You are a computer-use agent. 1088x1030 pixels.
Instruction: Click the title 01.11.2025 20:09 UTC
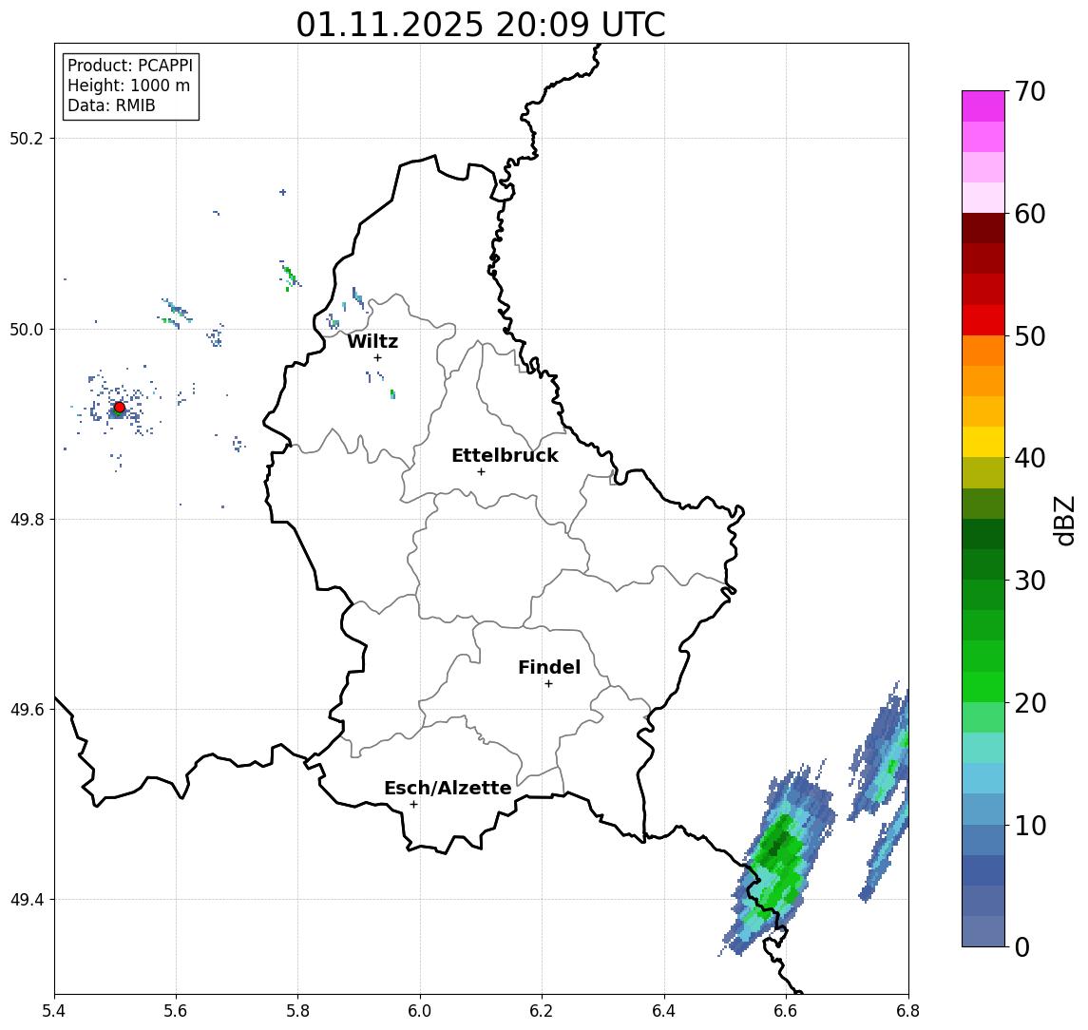coord(481,25)
